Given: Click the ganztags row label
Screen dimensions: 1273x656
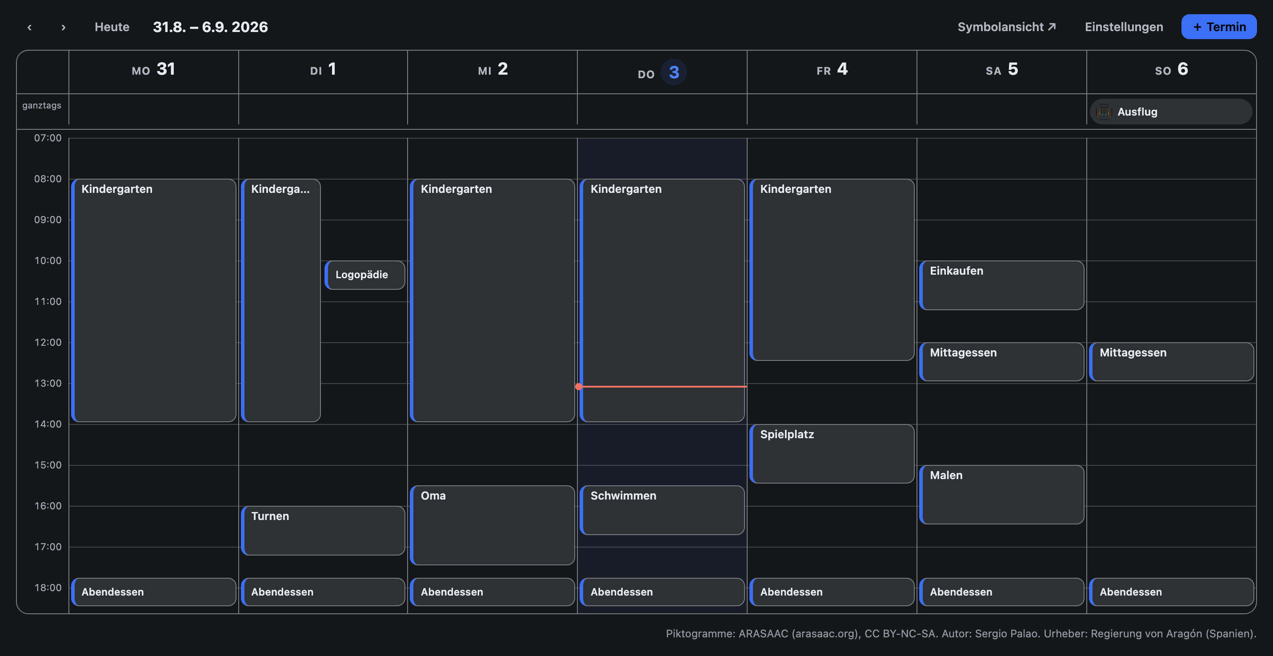Looking at the screenshot, I should click(41, 105).
